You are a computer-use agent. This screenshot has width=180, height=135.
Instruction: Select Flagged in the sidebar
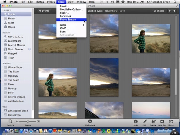[16, 54]
